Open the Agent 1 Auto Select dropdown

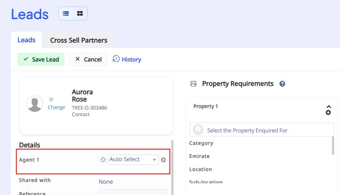[x=133, y=159]
